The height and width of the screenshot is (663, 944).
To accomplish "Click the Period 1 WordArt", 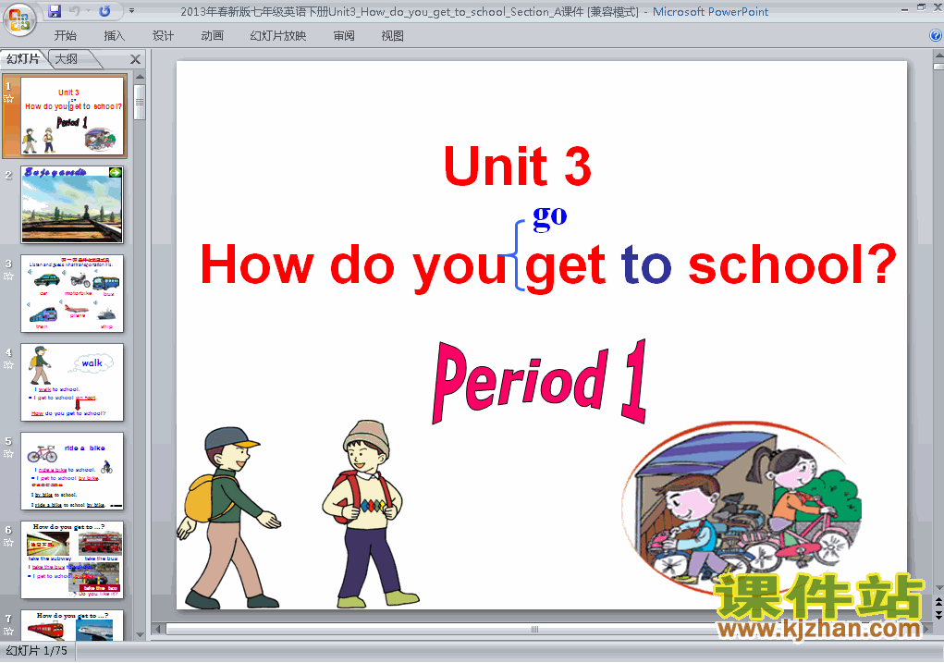I will (x=540, y=382).
